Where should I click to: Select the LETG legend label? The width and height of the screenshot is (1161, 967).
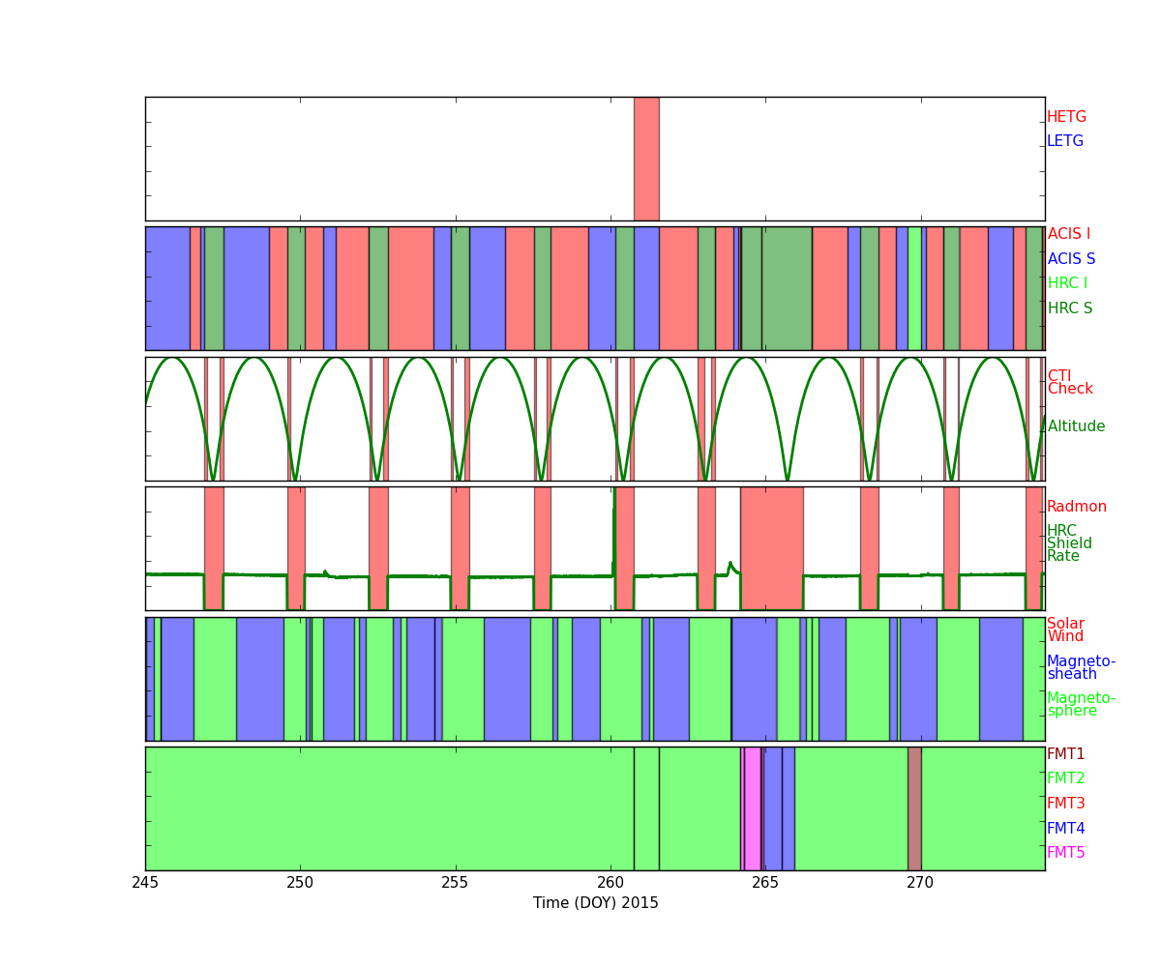click(x=1065, y=141)
